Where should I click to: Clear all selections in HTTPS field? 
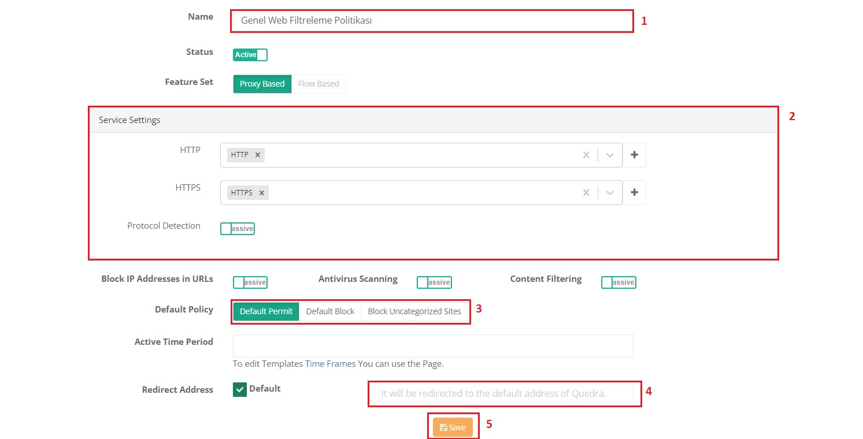point(586,193)
